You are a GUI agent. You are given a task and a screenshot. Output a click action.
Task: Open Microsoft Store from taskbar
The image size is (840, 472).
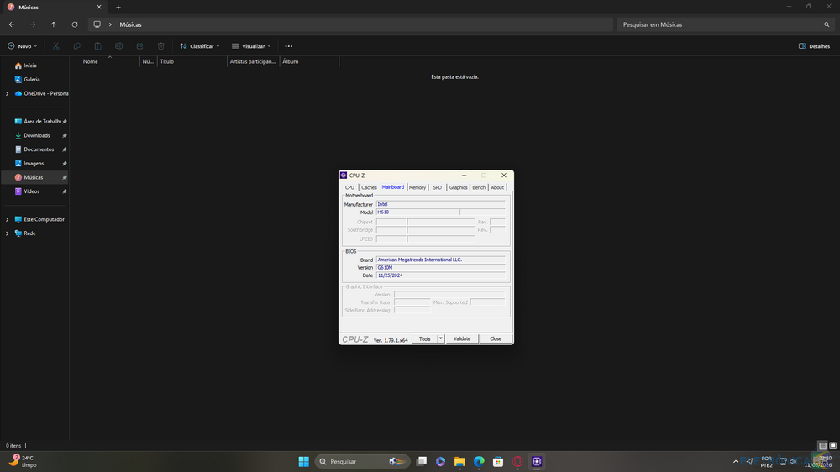[x=498, y=461]
